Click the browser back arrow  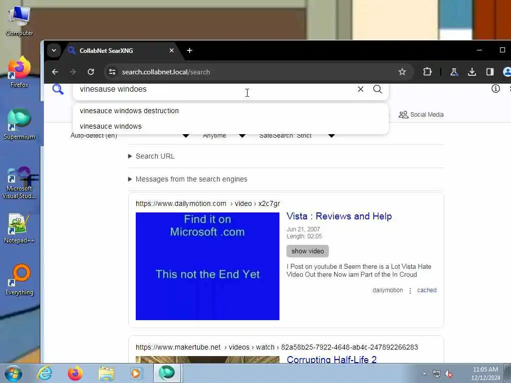tap(55, 72)
